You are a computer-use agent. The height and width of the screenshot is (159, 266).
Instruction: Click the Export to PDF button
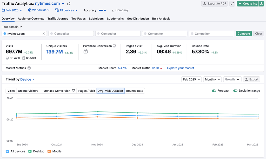[214, 4]
